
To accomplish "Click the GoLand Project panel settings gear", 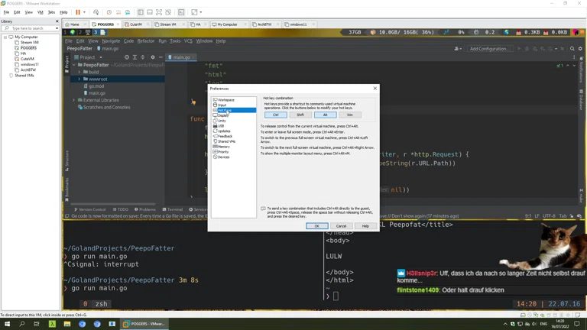I will pos(152,57).
